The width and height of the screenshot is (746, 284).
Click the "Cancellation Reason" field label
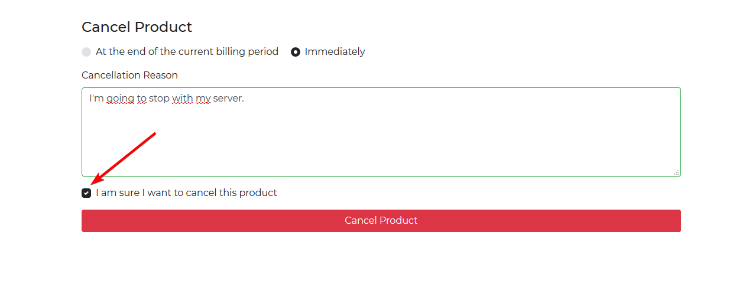129,76
